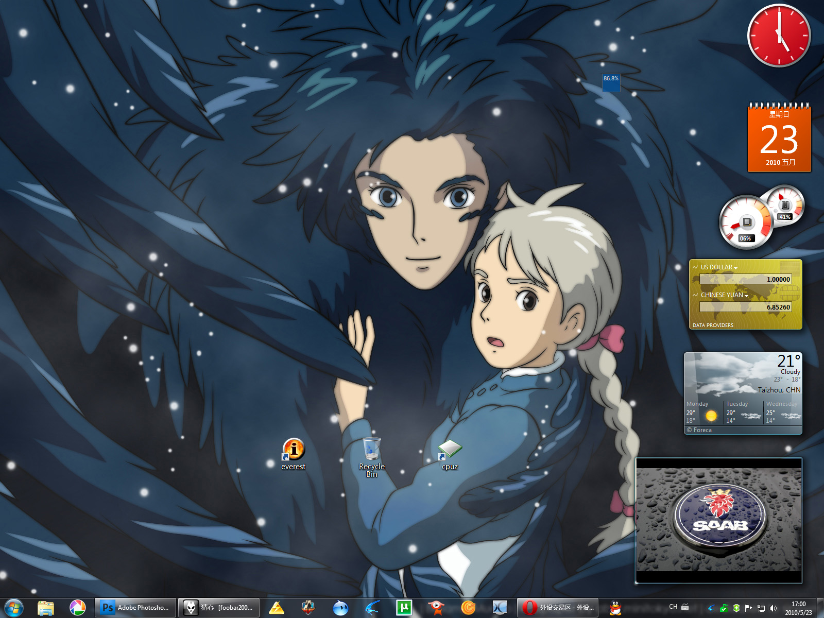Click the Tuesday forecast in weather gadget
824x618 pixels.
[x=743, y=412]
